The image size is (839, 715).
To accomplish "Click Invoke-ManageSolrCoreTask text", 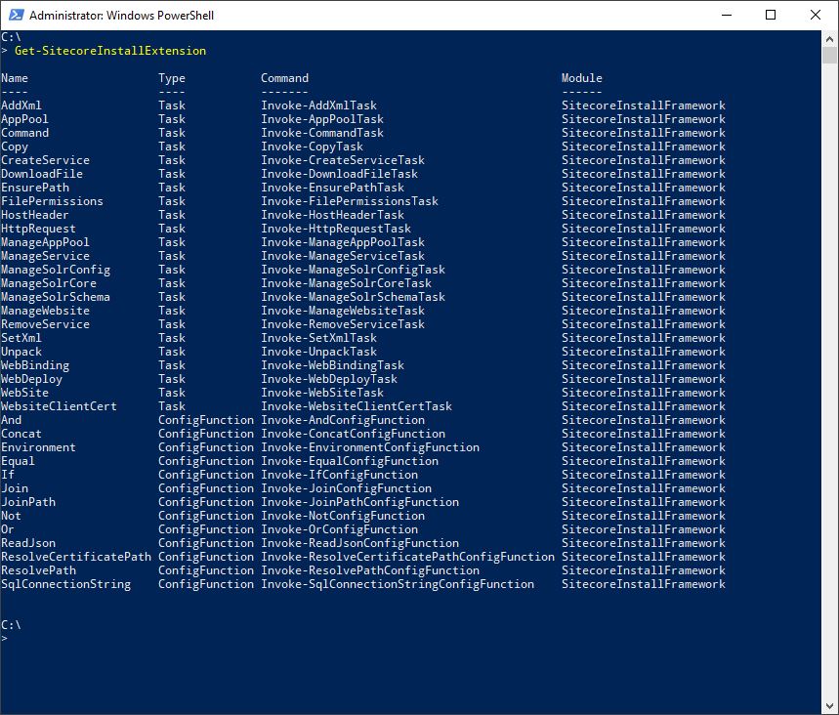I will point(346,283).
